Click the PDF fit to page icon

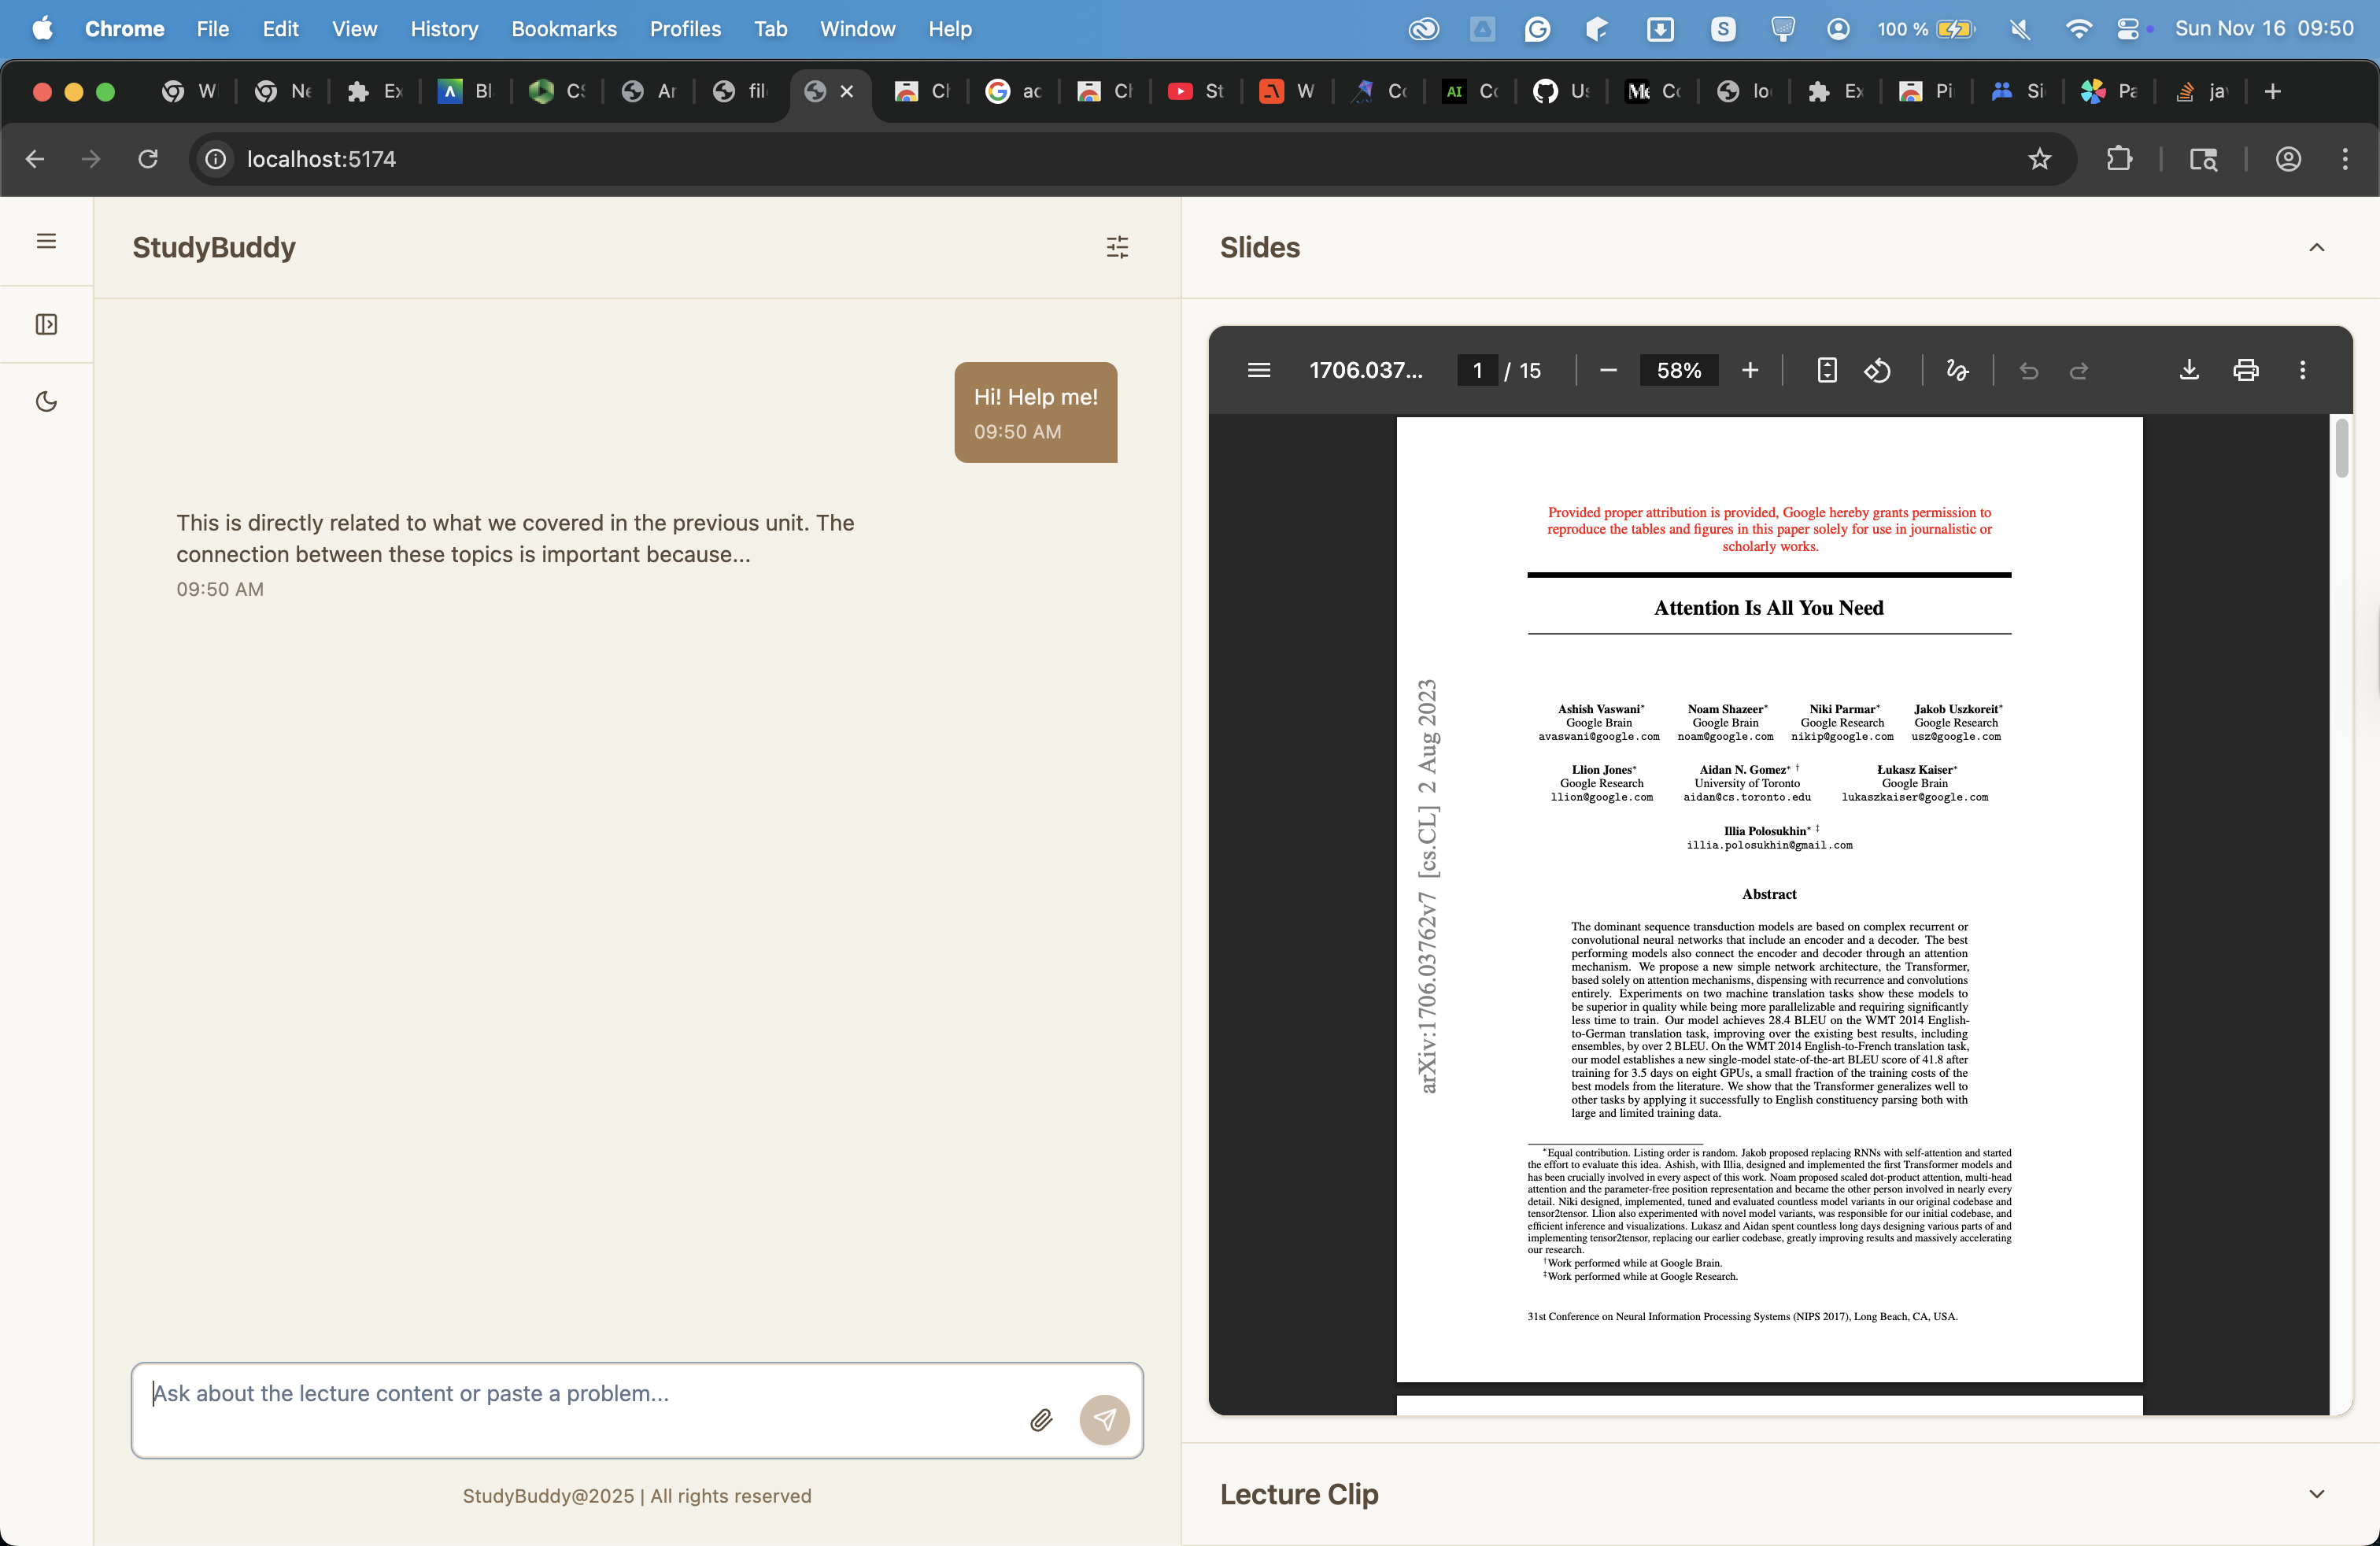click(1826, 371)
